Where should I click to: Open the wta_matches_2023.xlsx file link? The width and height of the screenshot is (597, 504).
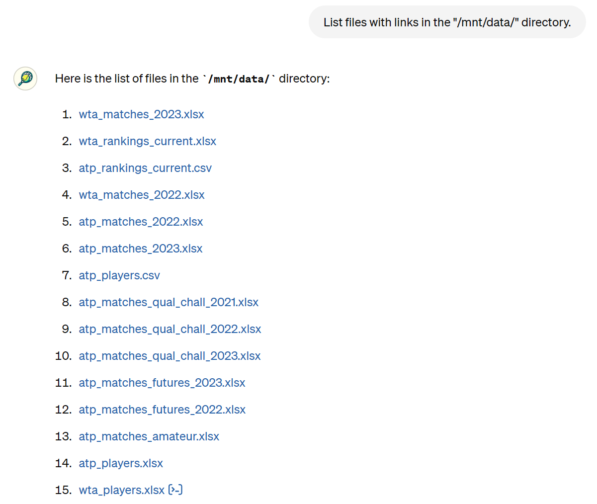[x=141, y=114]
